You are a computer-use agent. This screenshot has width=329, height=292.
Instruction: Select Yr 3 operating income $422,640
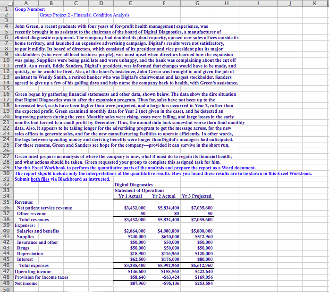point(204,272)
